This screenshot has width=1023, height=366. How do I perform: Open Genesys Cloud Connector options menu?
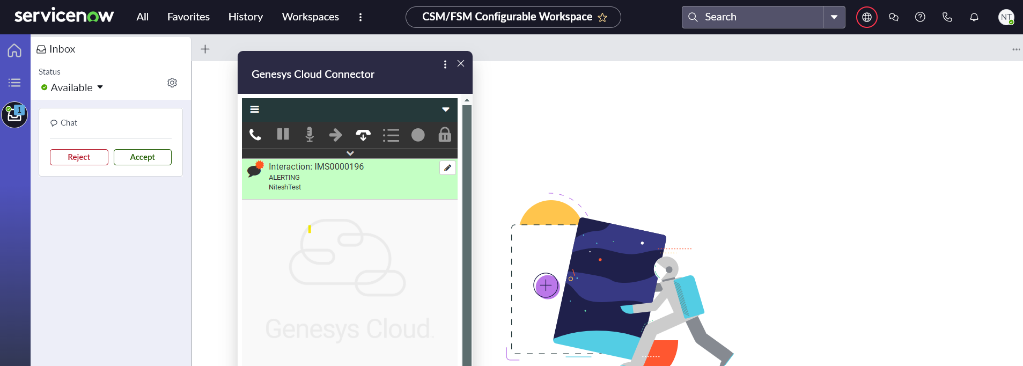coord(445,64)
